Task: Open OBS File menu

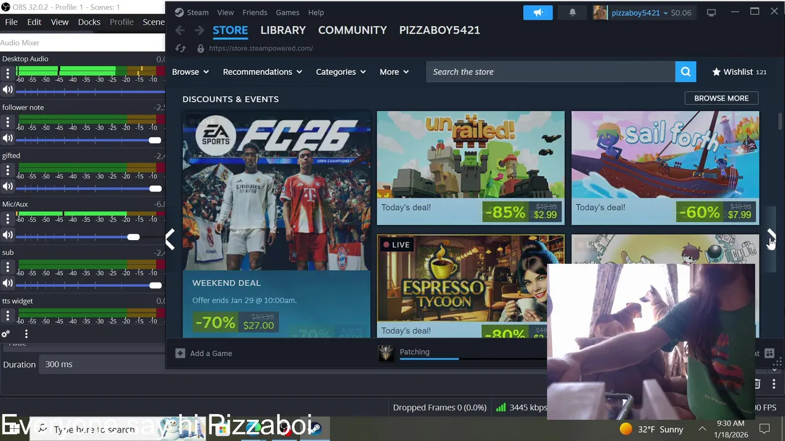Action: [x=11, y=22]
